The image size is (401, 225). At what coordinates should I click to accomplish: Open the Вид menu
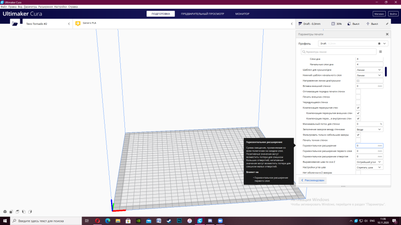click(20, 6)
